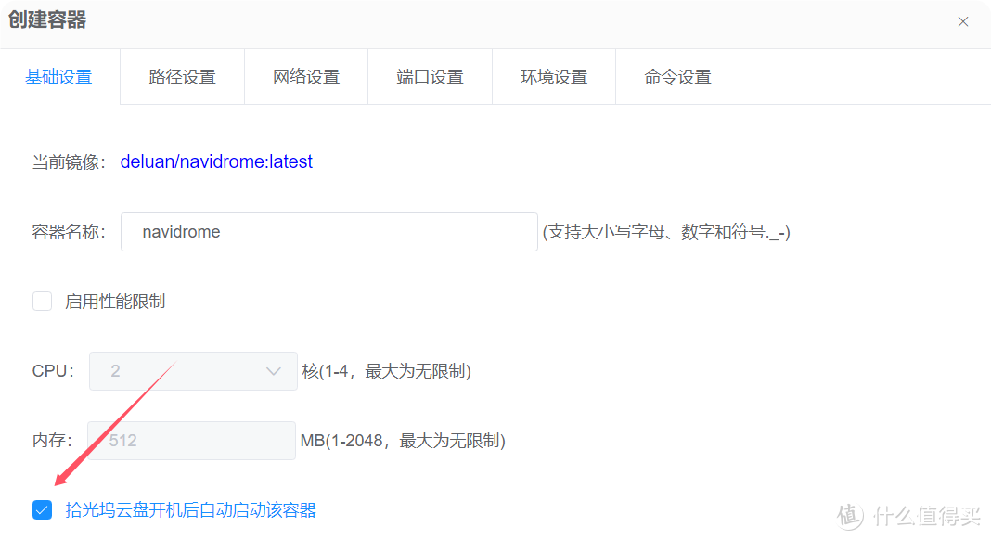
Task: Open the CPU core count dropdown
Action: click(193, 370)
